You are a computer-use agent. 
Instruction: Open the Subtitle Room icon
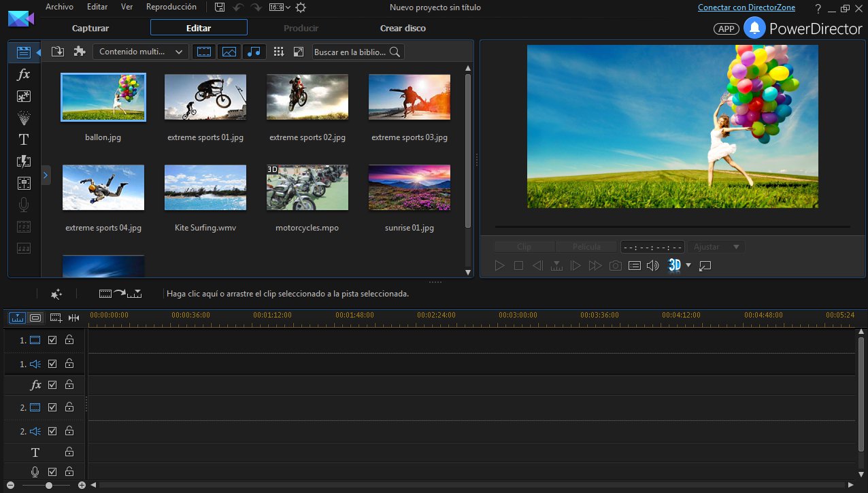click(x=24, y=248)
